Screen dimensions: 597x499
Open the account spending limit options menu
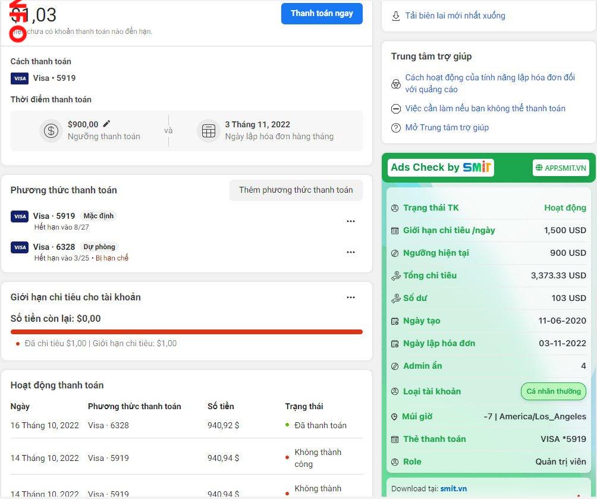point(350,297)
